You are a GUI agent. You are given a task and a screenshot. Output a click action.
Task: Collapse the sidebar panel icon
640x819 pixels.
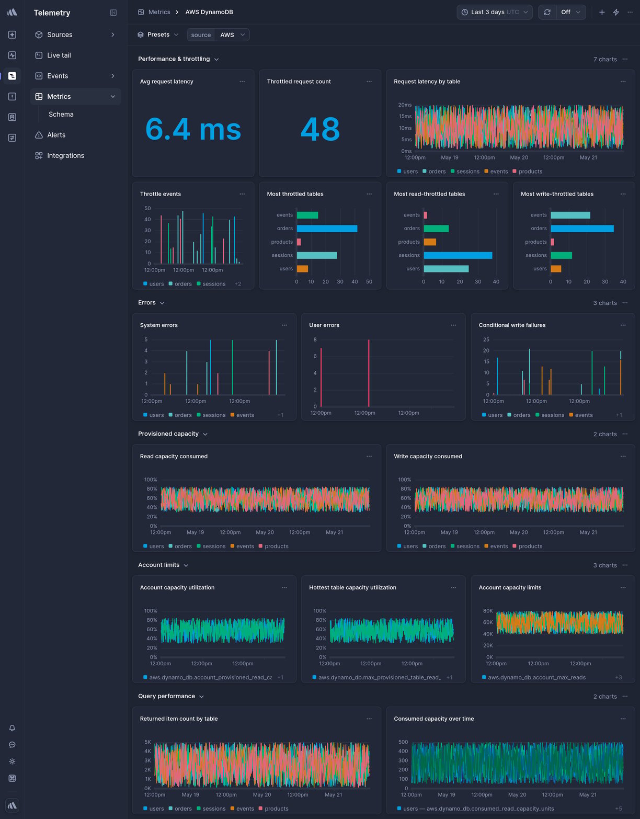click(113, 13)
